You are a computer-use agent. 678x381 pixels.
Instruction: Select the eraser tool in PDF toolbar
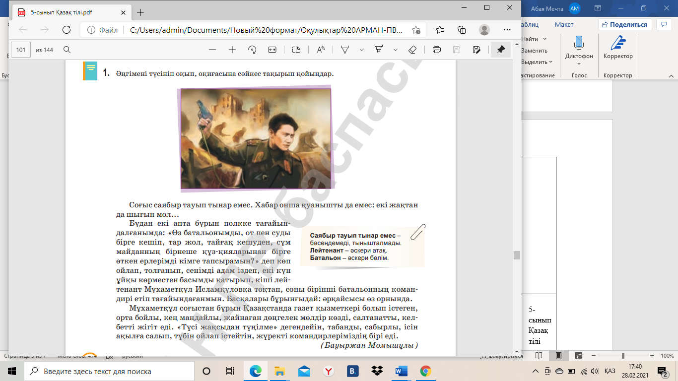(x=412, y=50)
